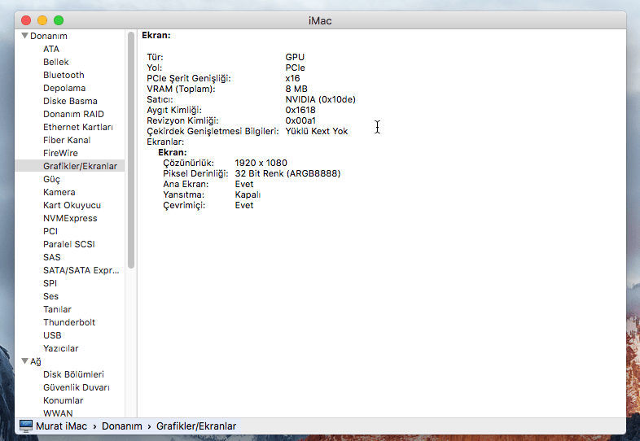
Task: Click the iMac window title
Action: (320, 21)
